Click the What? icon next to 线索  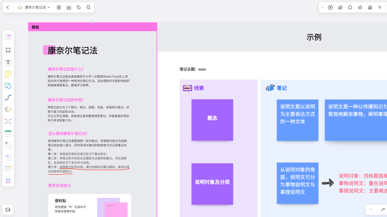[188, 88]
